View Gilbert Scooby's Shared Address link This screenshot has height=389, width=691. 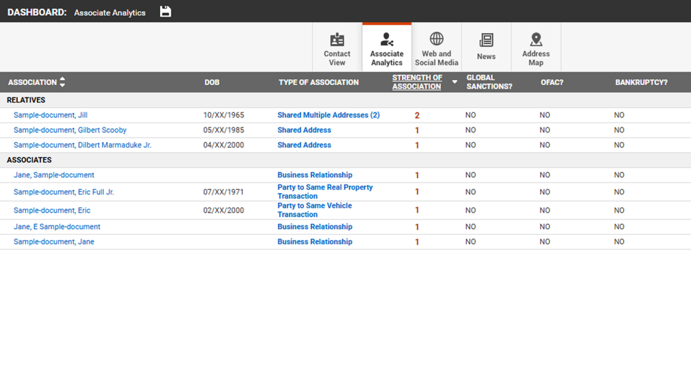(304, 130)
